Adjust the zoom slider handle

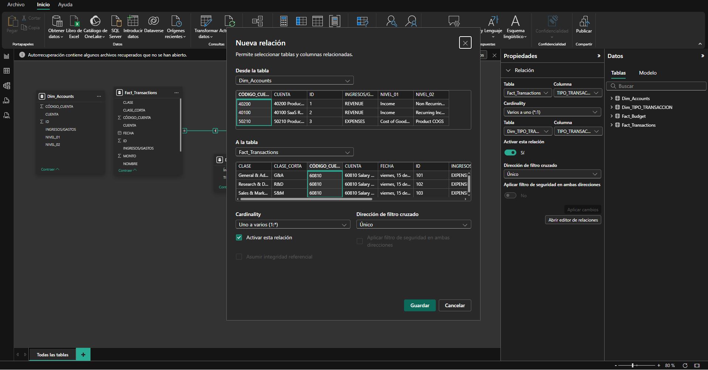[x=633, y=365]
